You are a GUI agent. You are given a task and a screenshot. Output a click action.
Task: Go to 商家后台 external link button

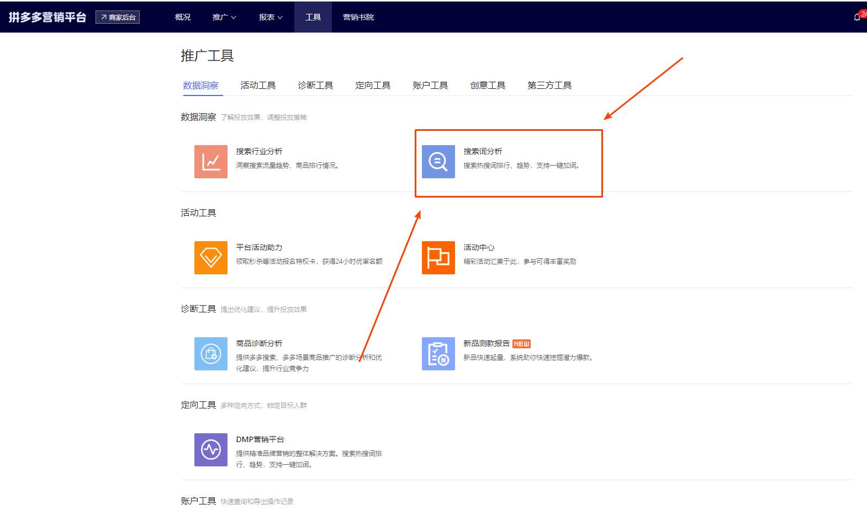(118, 17)
